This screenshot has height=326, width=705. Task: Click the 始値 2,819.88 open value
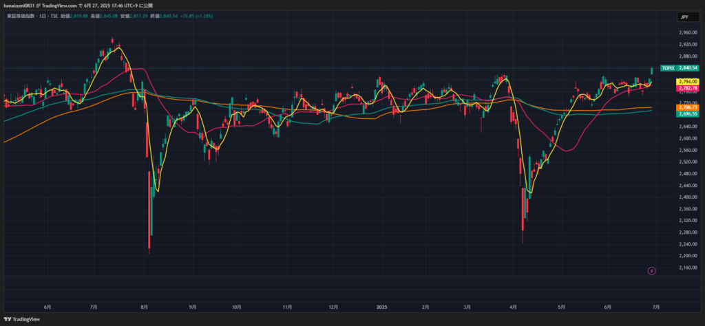[74, 16]
